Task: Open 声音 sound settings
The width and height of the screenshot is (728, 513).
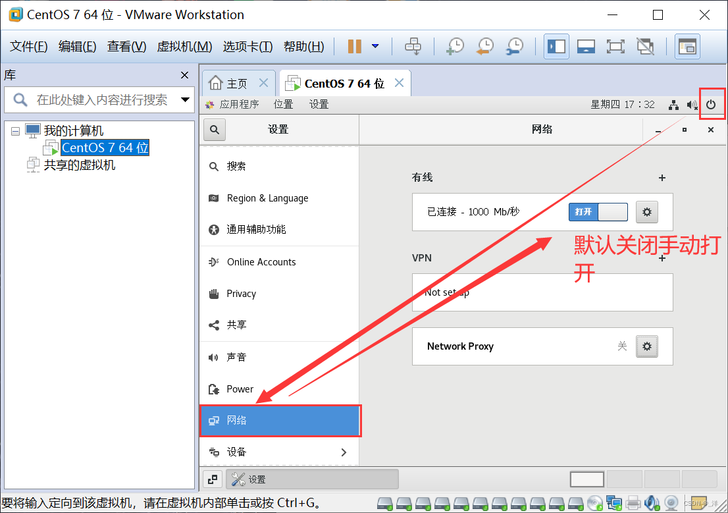Action: click(x=279, y=358)
